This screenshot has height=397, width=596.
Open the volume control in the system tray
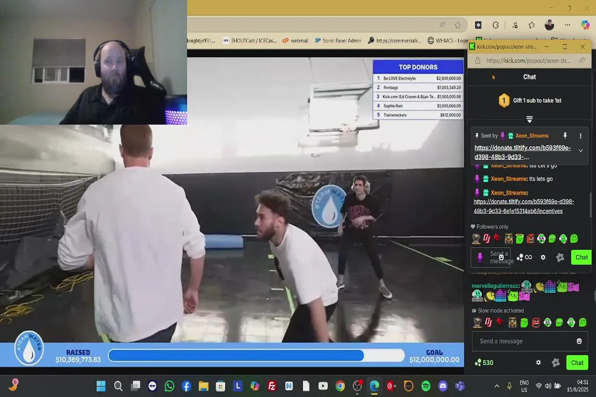coord(548,386)
